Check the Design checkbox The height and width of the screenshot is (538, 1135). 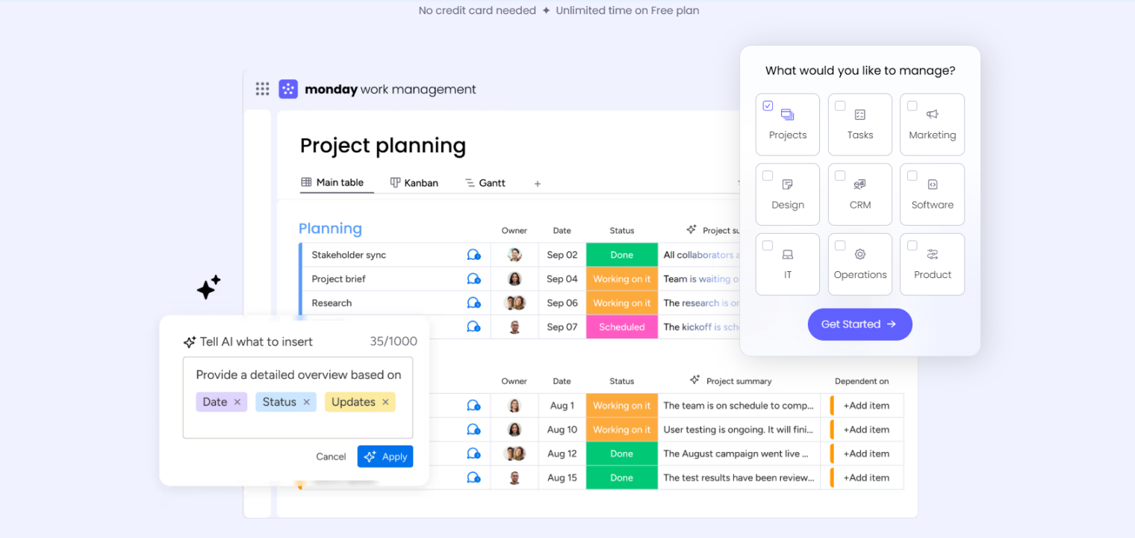(x=768, y=175)
